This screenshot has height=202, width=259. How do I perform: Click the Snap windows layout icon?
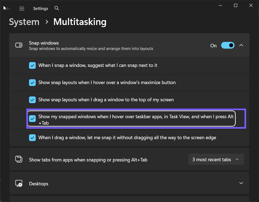19,45
